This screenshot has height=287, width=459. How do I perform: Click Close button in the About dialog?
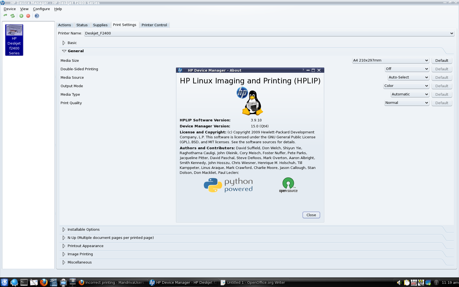pos(311,215)
